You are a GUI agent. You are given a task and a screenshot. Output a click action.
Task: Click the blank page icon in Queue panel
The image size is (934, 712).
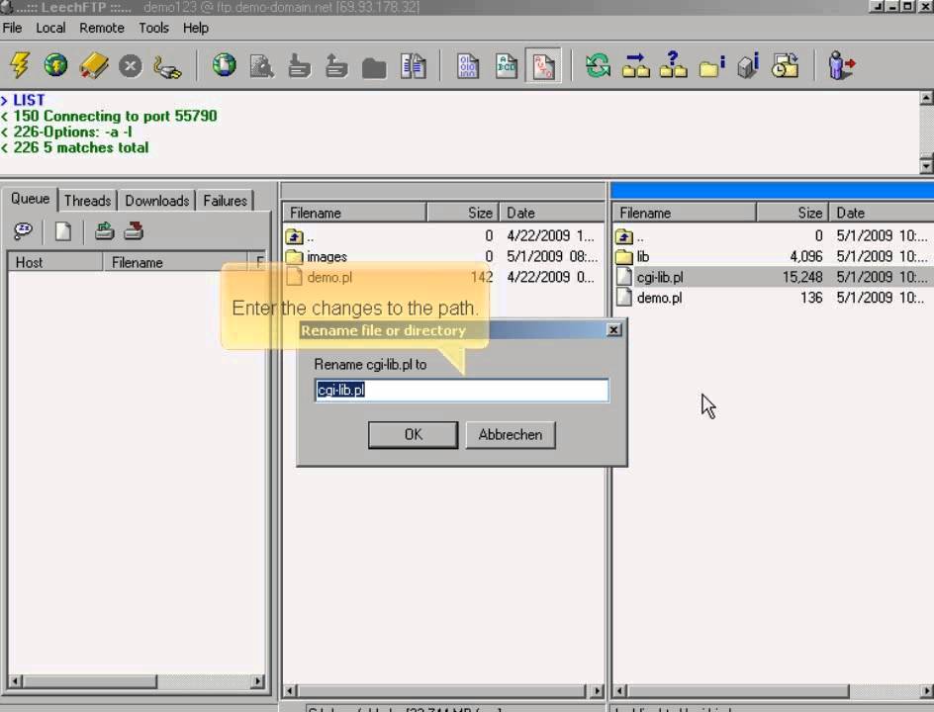(63, 231)
